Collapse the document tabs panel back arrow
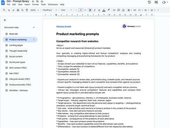Screen dimensions: 170x128 coord(5,20)
